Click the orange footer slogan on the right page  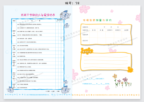pyautogui.click(x=106, y=95)
